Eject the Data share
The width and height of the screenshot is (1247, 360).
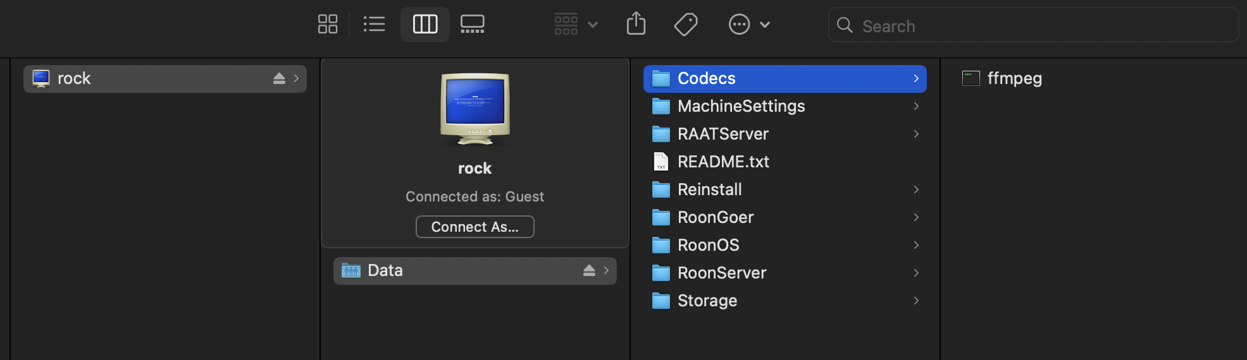pos(589,270)
